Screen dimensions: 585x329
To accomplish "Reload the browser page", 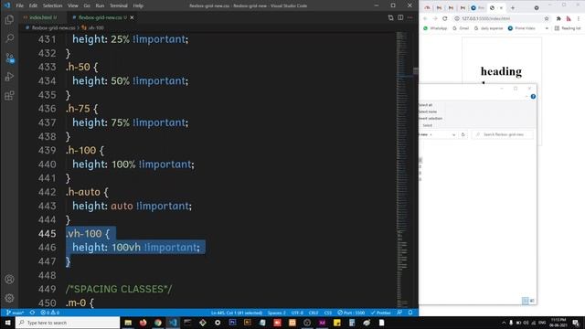I will (x=445, y=18).
